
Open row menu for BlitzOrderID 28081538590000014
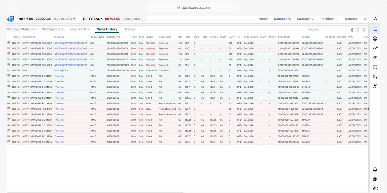[9, 48]
